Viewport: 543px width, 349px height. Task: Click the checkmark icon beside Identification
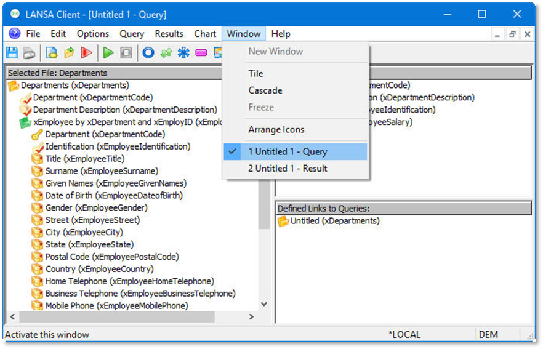38,146
